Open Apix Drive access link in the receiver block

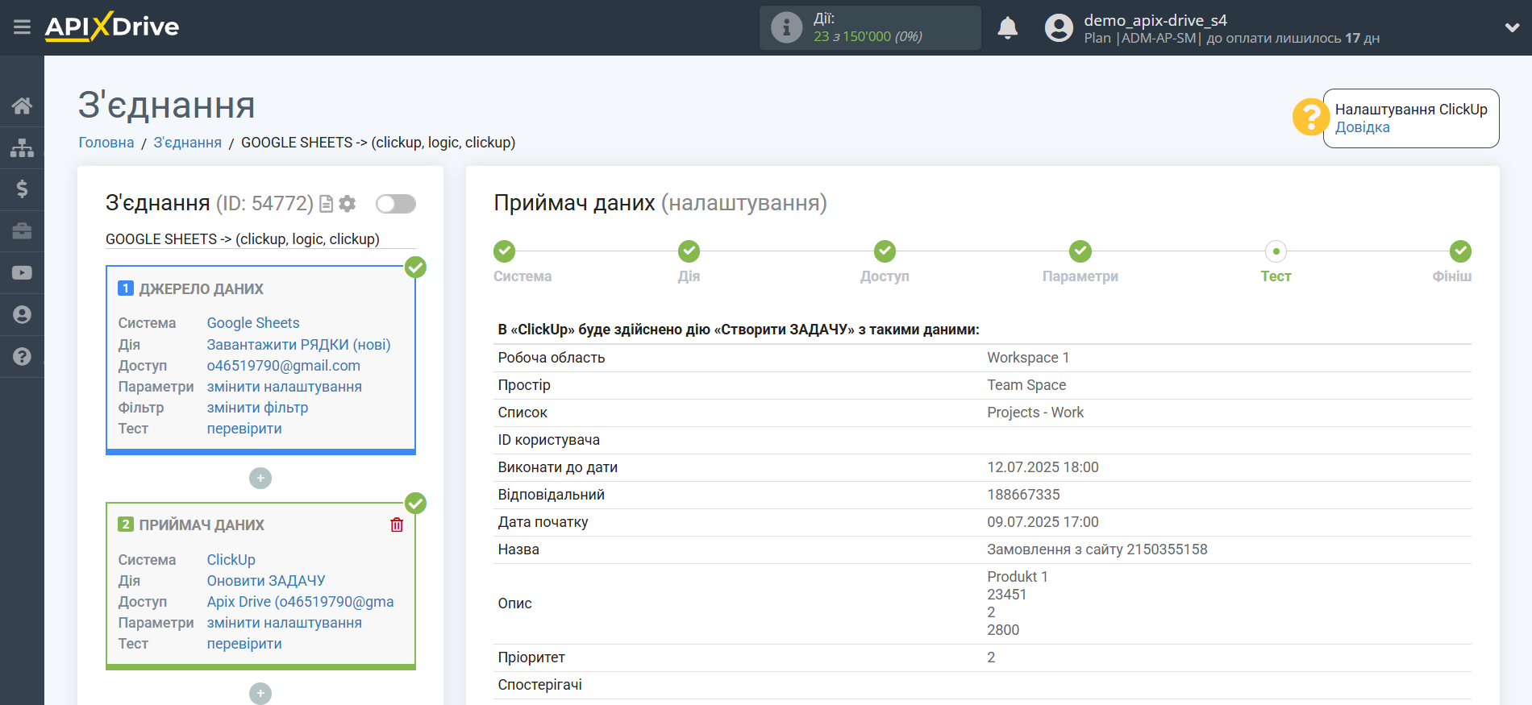pos(301,602)
